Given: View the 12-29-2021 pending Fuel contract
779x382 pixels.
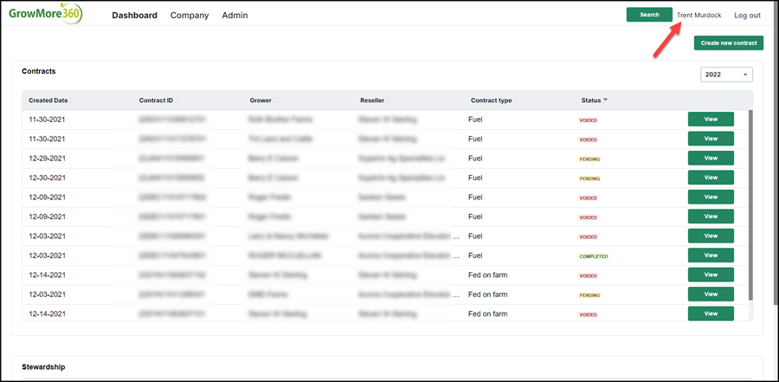Looking at the screenshot, I should (711, 159).
